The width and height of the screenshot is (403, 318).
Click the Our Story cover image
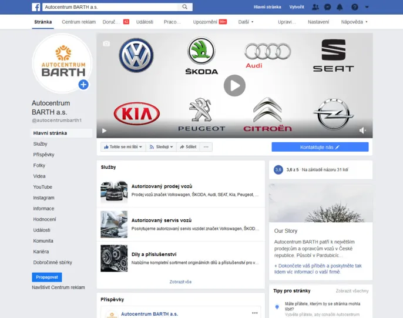coord(321,203)
